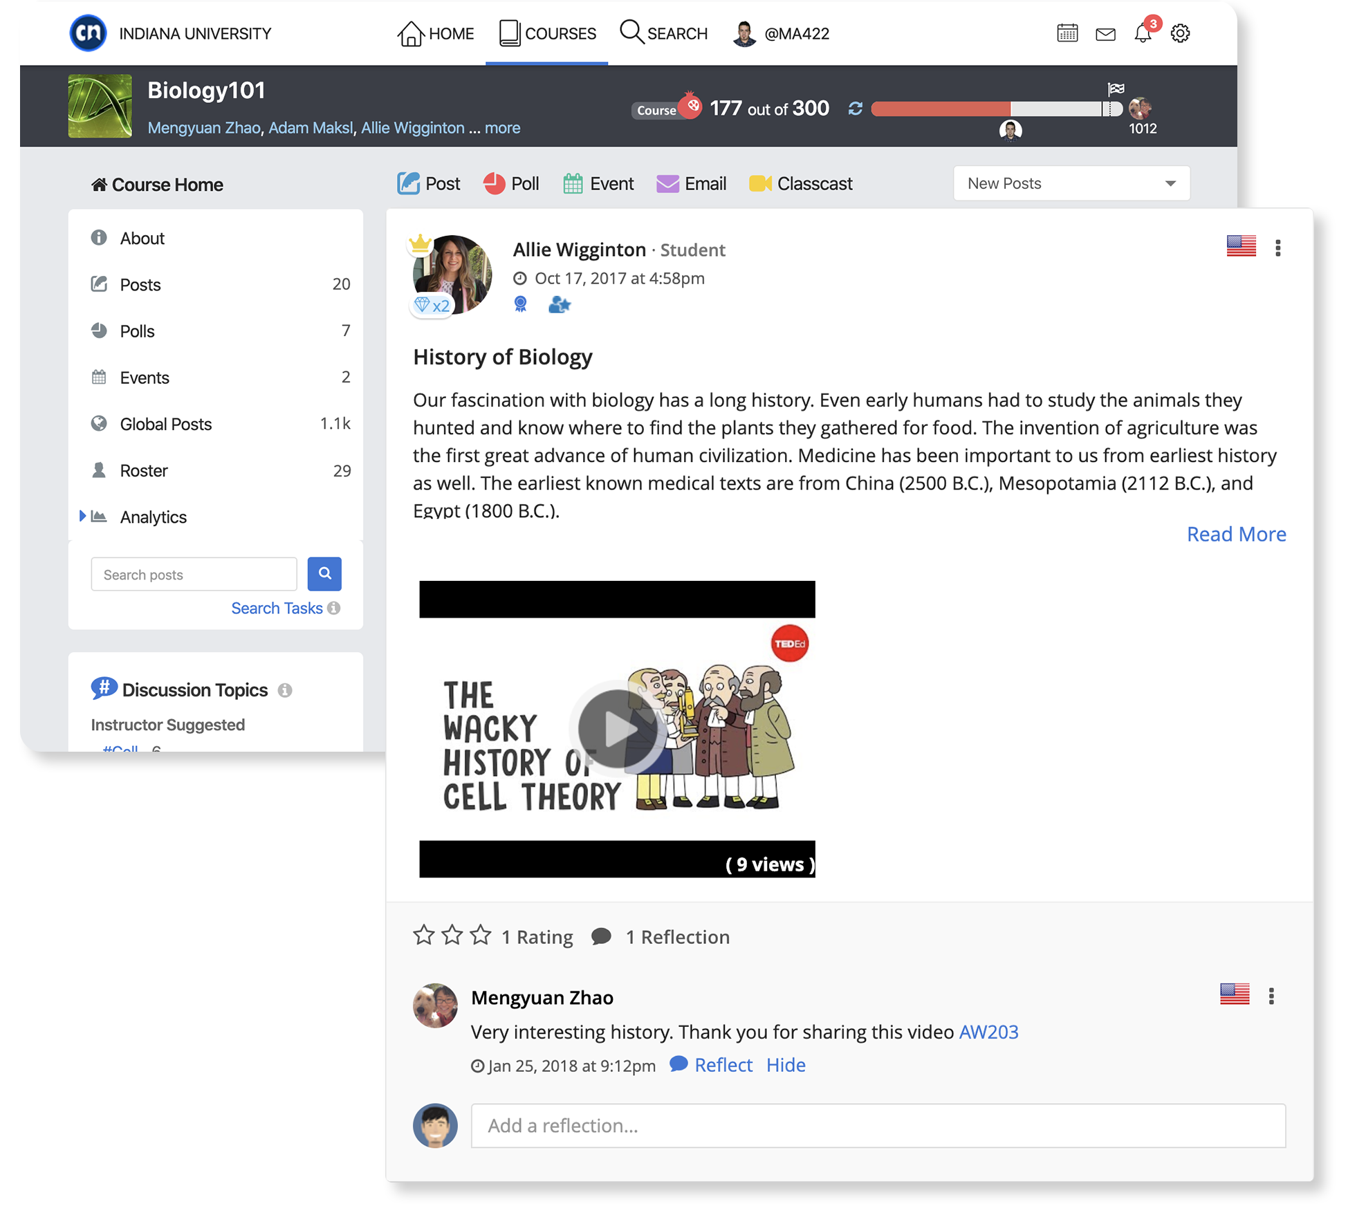
Task: Open the calendar icon in header
Action: [1067, 33]
